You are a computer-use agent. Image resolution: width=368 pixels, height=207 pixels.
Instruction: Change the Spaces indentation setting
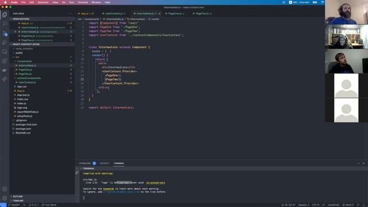304,205
